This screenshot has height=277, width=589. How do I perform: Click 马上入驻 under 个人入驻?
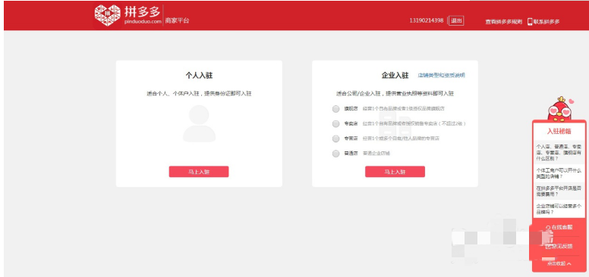tap(199, 172)
